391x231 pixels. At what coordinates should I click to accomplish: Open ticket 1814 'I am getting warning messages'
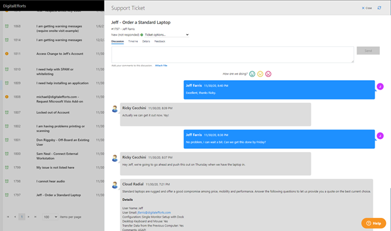coord(59,40)
